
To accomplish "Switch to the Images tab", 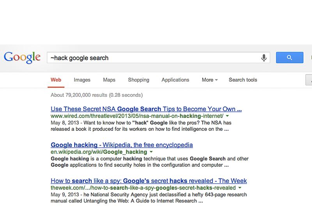I will (82, 80).
